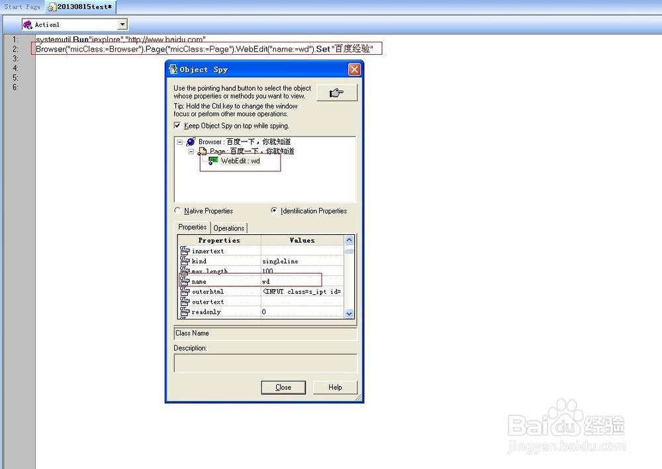Click the INPUT class=s_ipt value cell
This screenshot has height=469, width=662.
click(x=303, y=292)
